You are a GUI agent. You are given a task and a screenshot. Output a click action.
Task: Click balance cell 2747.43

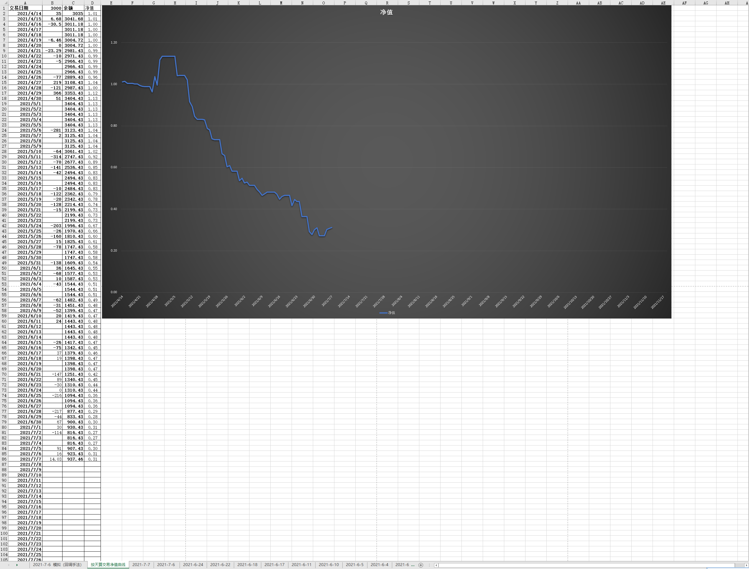[x=73, y=157]
